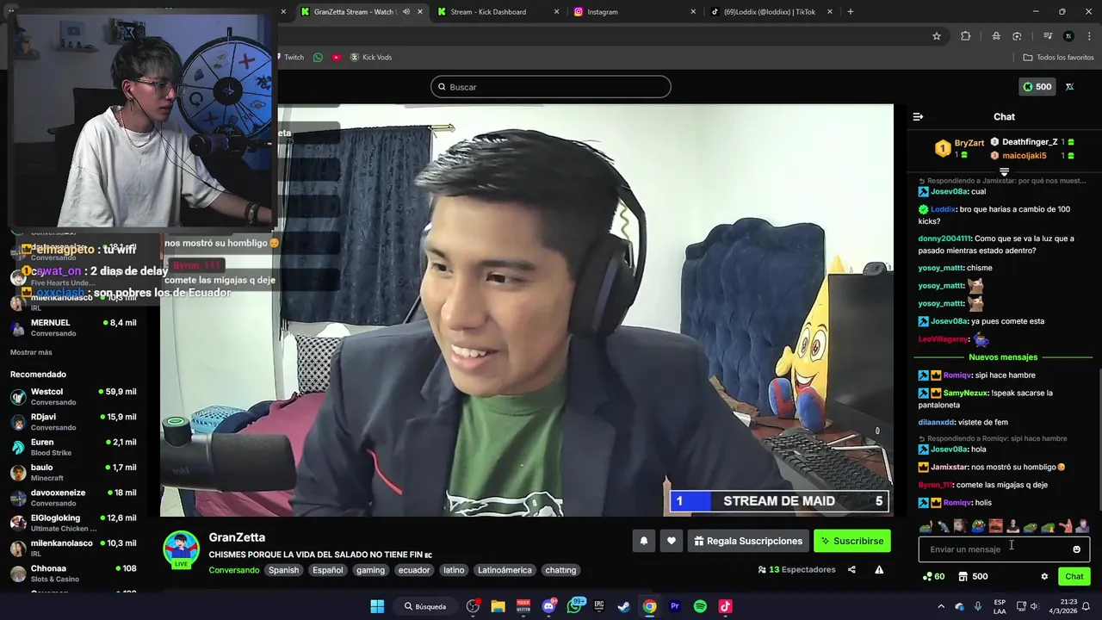Open volume control in system tray
The image size is (1102, 620).
point(1034,606)
